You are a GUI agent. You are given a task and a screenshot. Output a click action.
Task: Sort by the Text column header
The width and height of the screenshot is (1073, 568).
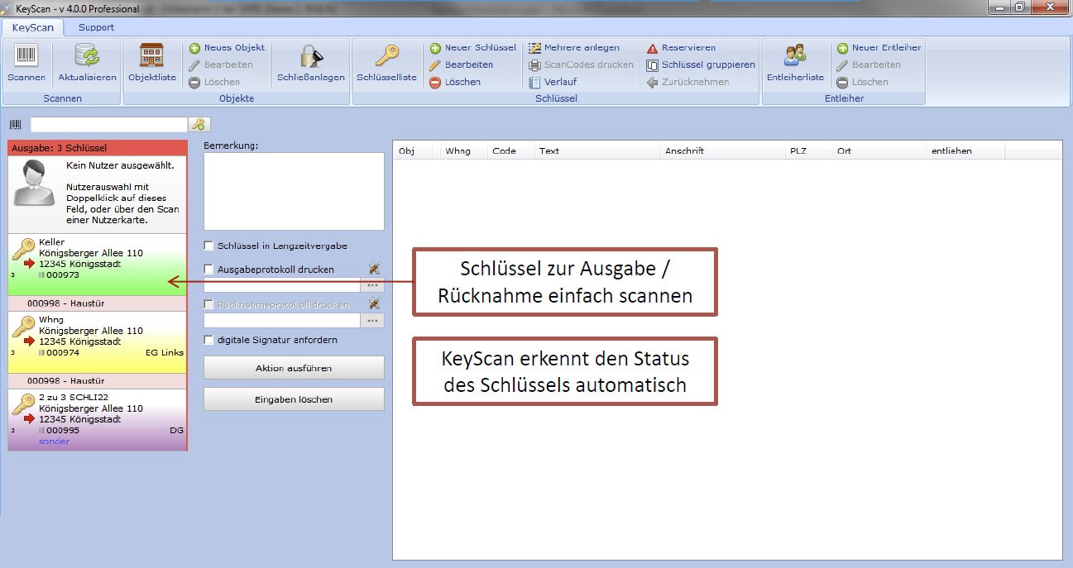597,151
